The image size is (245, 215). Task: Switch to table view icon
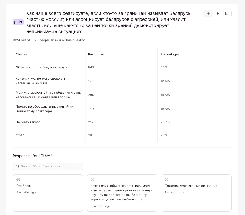point(208,14)
